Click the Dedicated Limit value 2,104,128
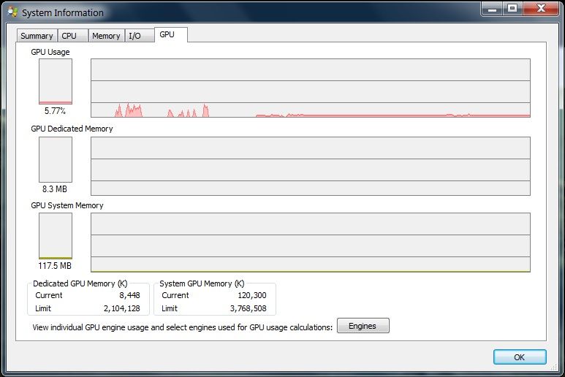Image resolution: width=565 pixels, height=377 pixels. pyautogui.click(x=121, y=308)
